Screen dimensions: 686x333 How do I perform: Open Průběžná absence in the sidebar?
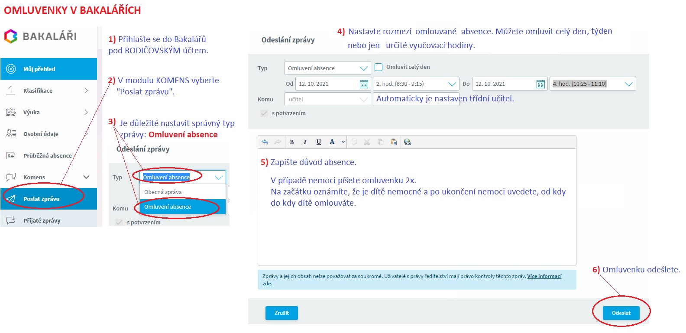pos(49,155)
